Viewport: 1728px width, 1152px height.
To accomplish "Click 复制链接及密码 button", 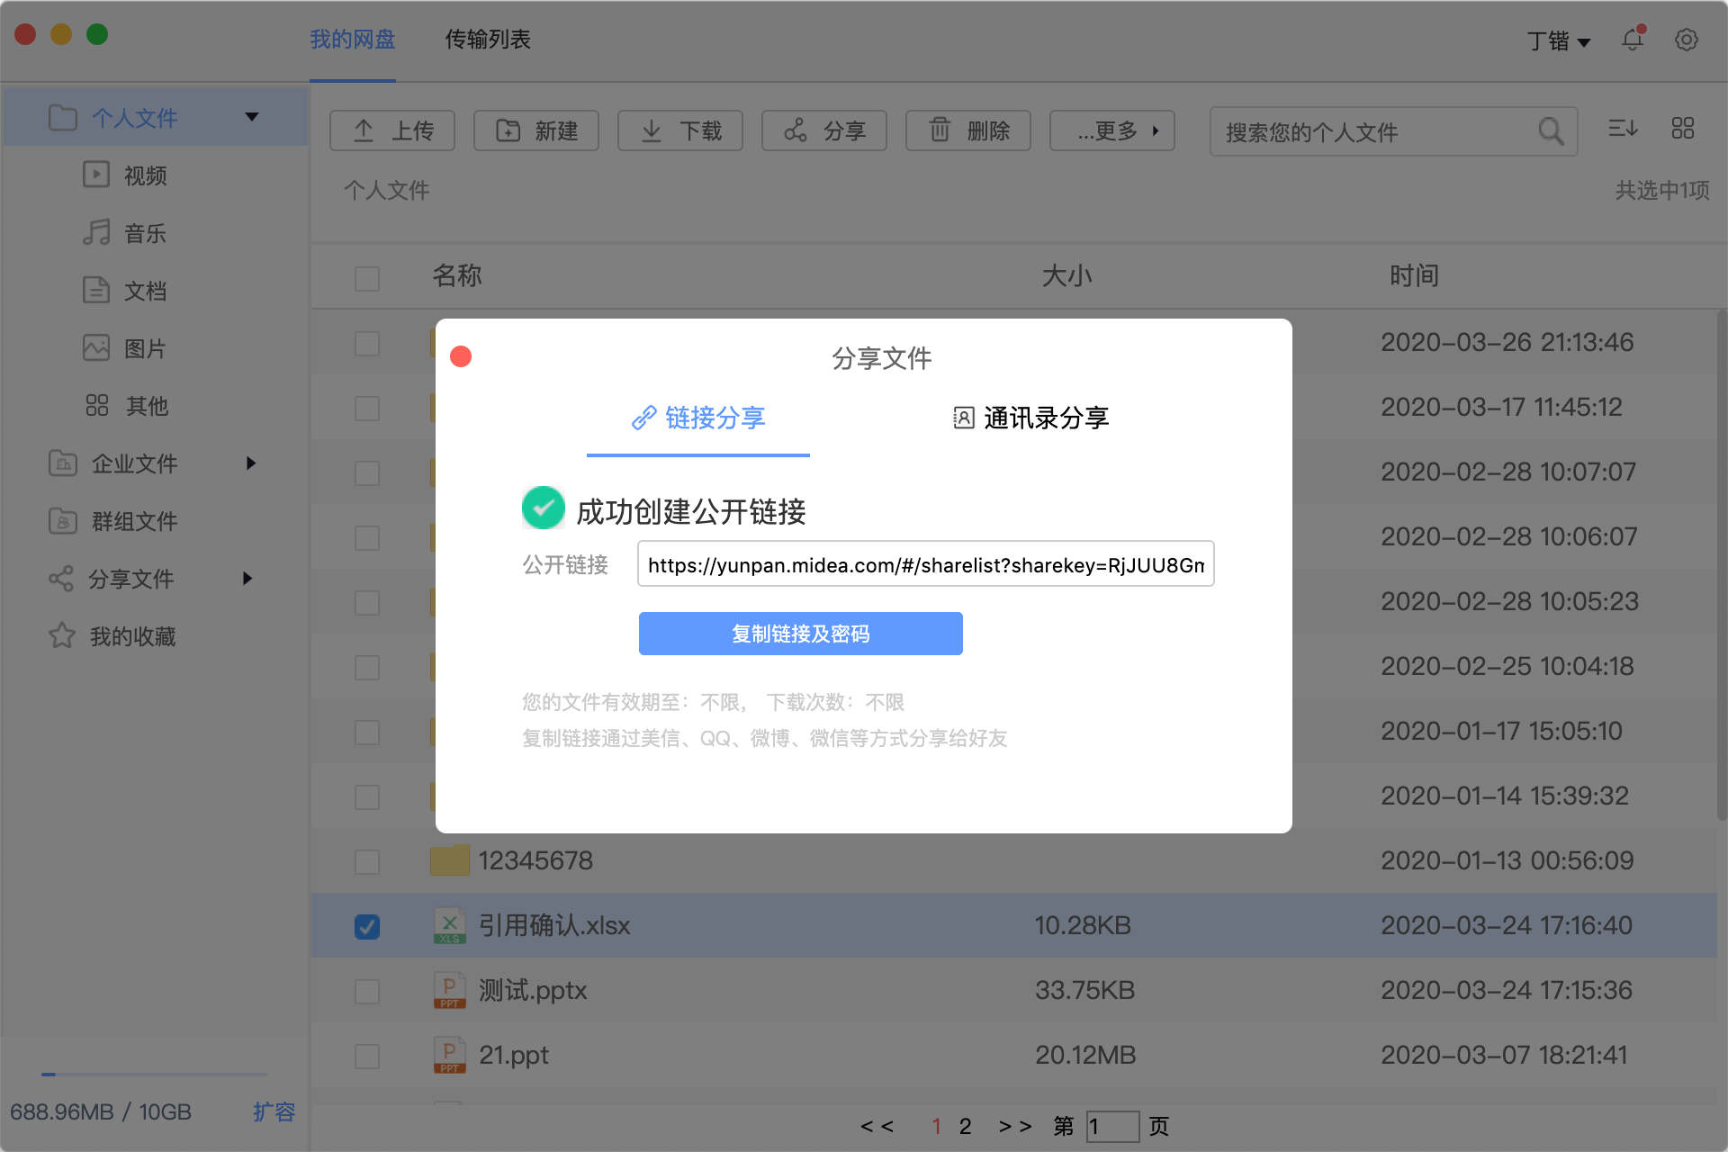I will pos(801,634).
